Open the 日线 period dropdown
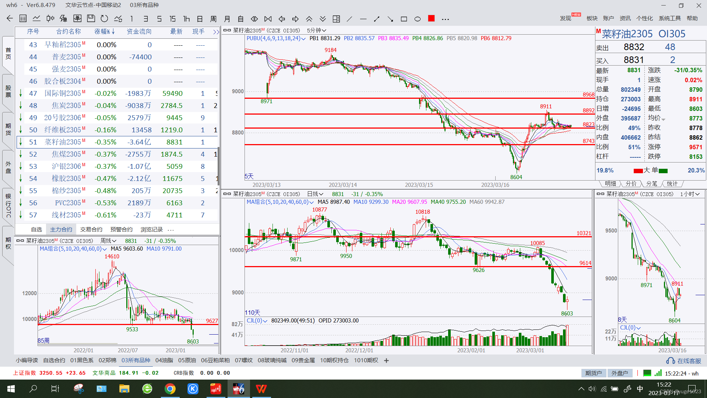The width and height of the screenshot is (707, 398). 315,194
